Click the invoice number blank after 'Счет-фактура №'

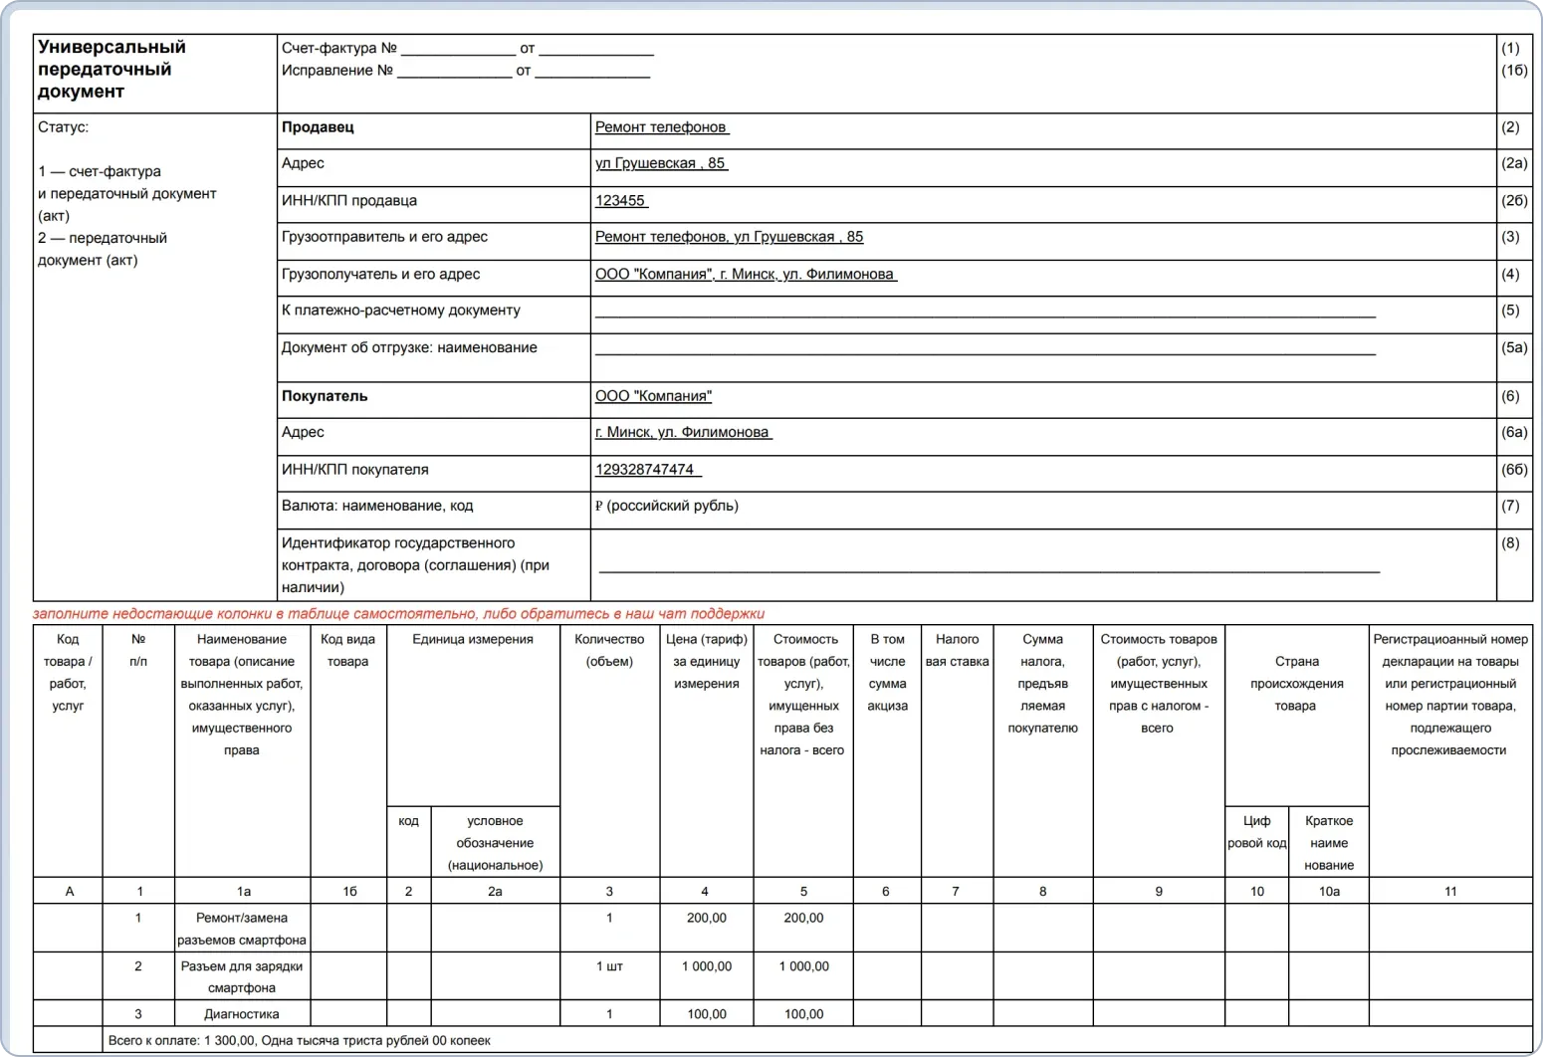[457, 49]
